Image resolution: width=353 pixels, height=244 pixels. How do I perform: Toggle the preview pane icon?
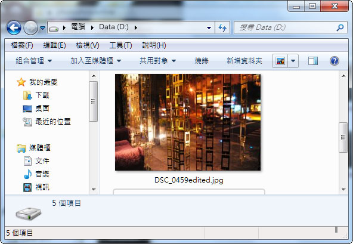(x=313, y=61)
